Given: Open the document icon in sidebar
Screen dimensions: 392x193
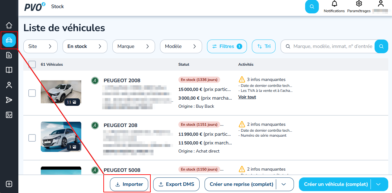Looking at the screenshot, I should (9, 55).
